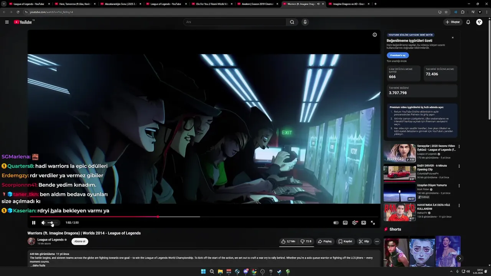
Task: Reload the page
Action: pyautogui.click(x=18, y=12)
